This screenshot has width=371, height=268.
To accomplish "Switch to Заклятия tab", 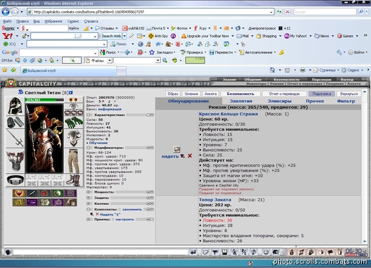I will pyautogui.click(x=241, y=101).
